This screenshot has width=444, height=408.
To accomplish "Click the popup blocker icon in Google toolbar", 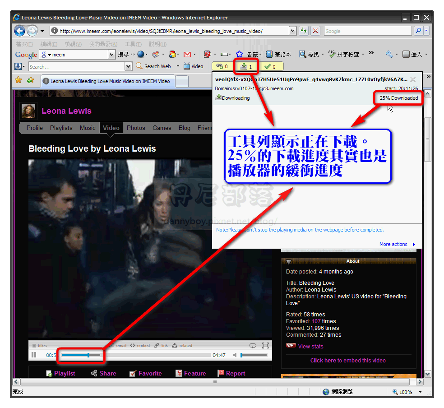I will pos(208,54).
